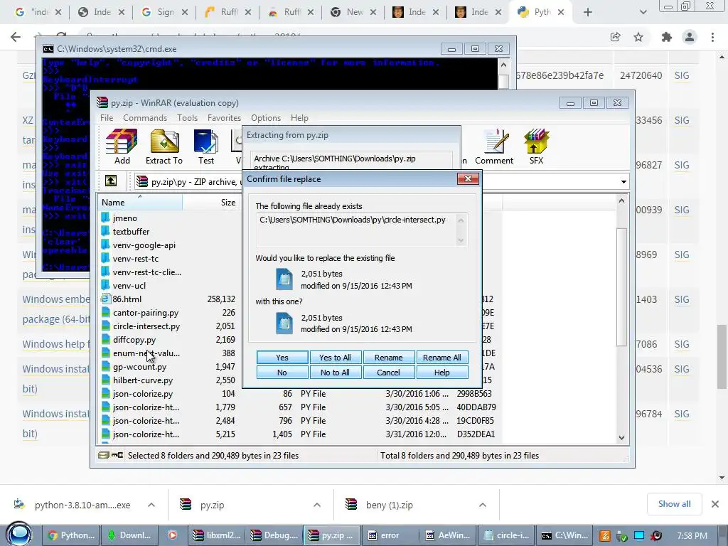Select the json-colorize.py file
728x546 pixels.
pyautogui.click(x=142, y=394)
